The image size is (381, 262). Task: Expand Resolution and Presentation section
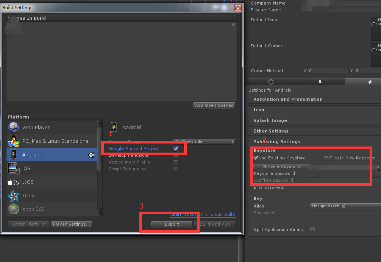pos(314,99)
